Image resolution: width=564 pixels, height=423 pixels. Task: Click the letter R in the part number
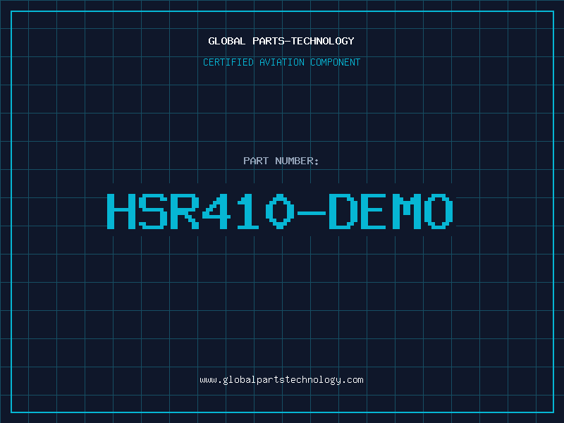click(x=186, y=211)
